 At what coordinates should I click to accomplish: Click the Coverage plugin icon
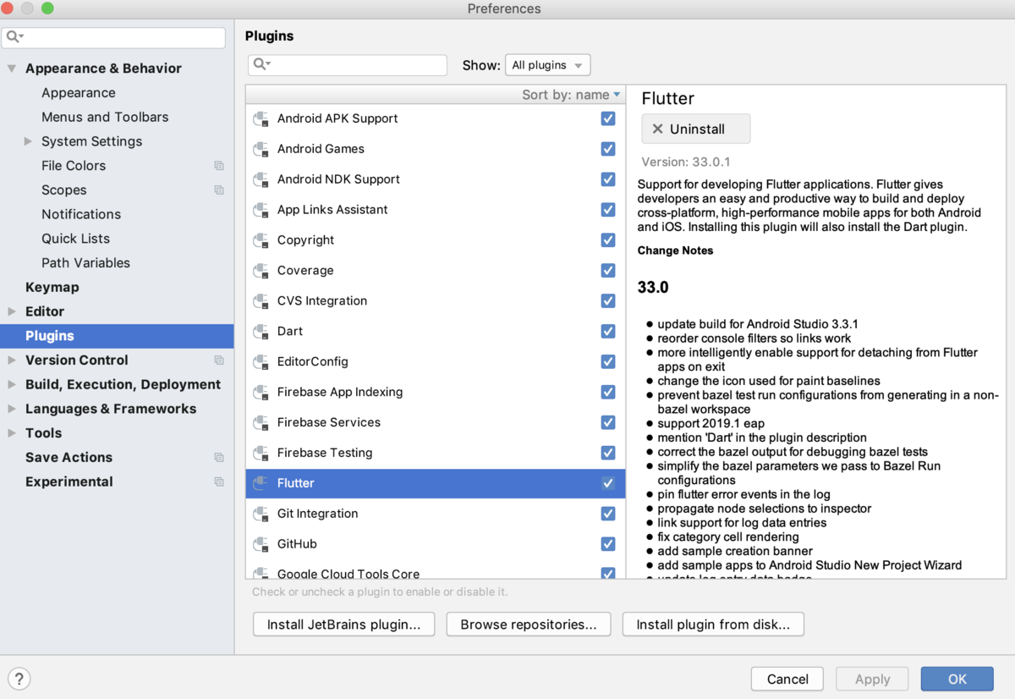(x=261, y=272)
